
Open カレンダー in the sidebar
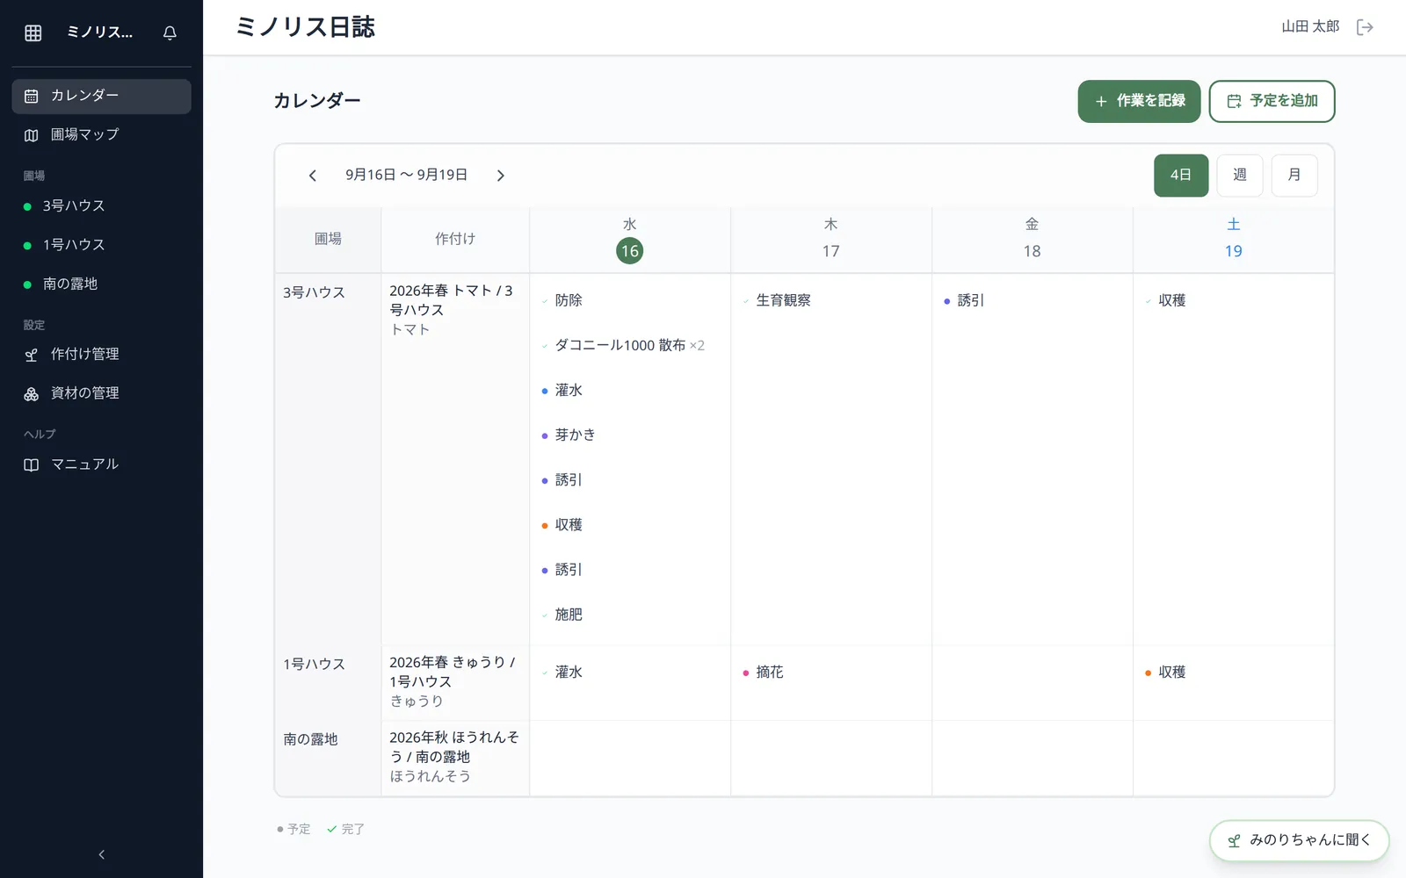(101, 96)
